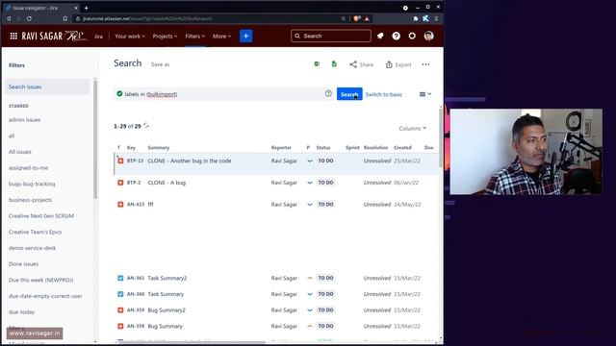Open new browser tab plus button
Screen dimensions: 616x346
(x=86, y=8)
